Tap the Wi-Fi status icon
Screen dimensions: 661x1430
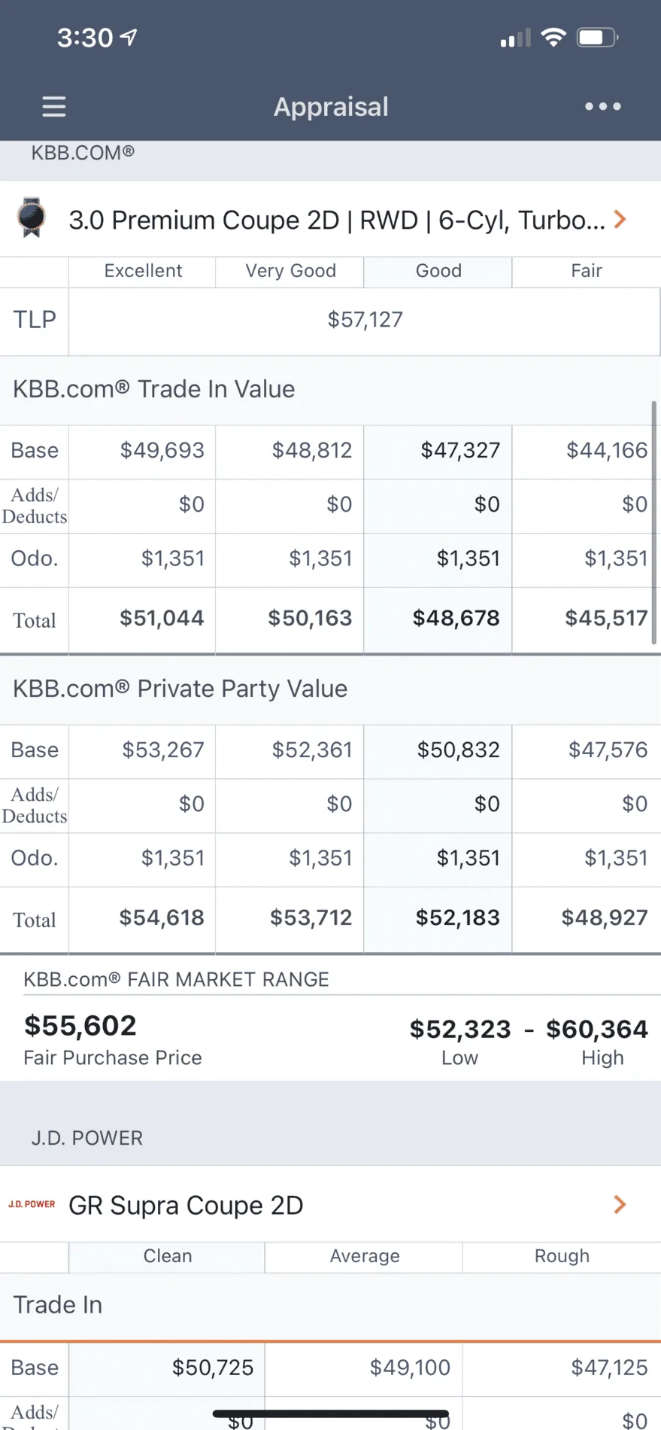pos(553,38)
